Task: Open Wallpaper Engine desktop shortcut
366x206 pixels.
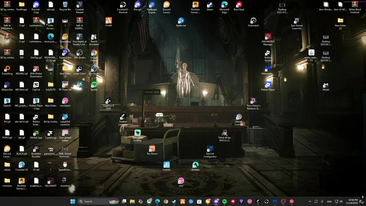Action: (152, 7)
